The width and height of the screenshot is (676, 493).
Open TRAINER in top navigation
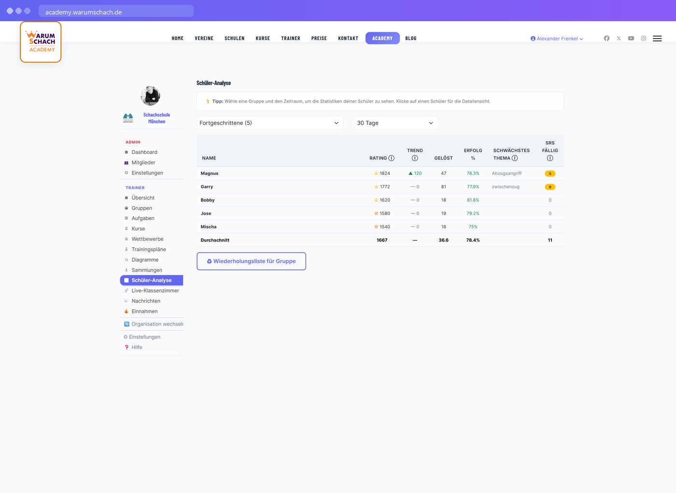(291, 38)
